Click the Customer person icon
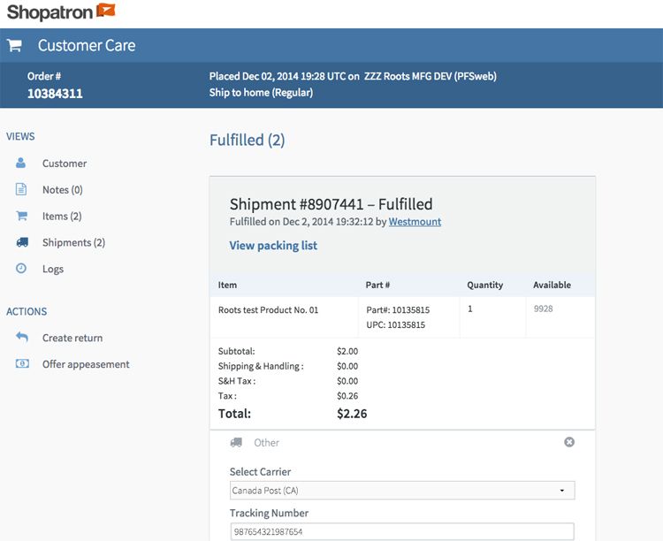 coord(21,164)
